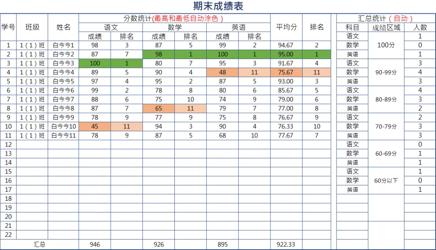The height and width of the screenshot is (250, 436).
Task: Click the 60-69分 score range cell
Action: tap(386, 153)
